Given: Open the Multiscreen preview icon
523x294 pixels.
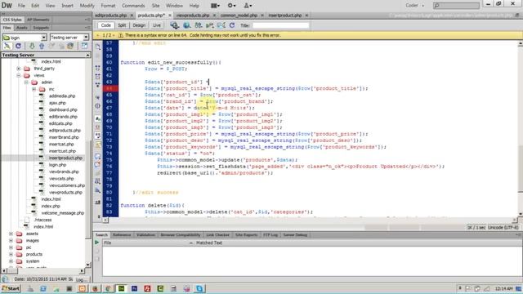Looking at the screenshot, I should click(x=174, y=25).
